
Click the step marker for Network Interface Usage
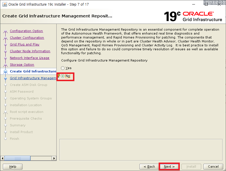5,58
